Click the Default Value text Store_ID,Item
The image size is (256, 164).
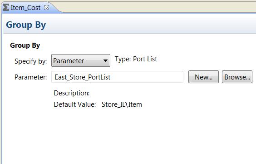tap(122, 104)
